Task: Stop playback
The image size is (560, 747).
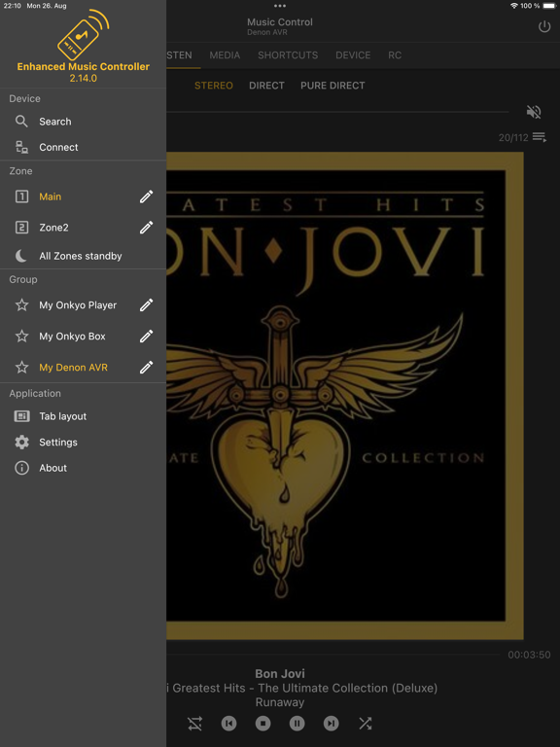Action: point(262,724)
